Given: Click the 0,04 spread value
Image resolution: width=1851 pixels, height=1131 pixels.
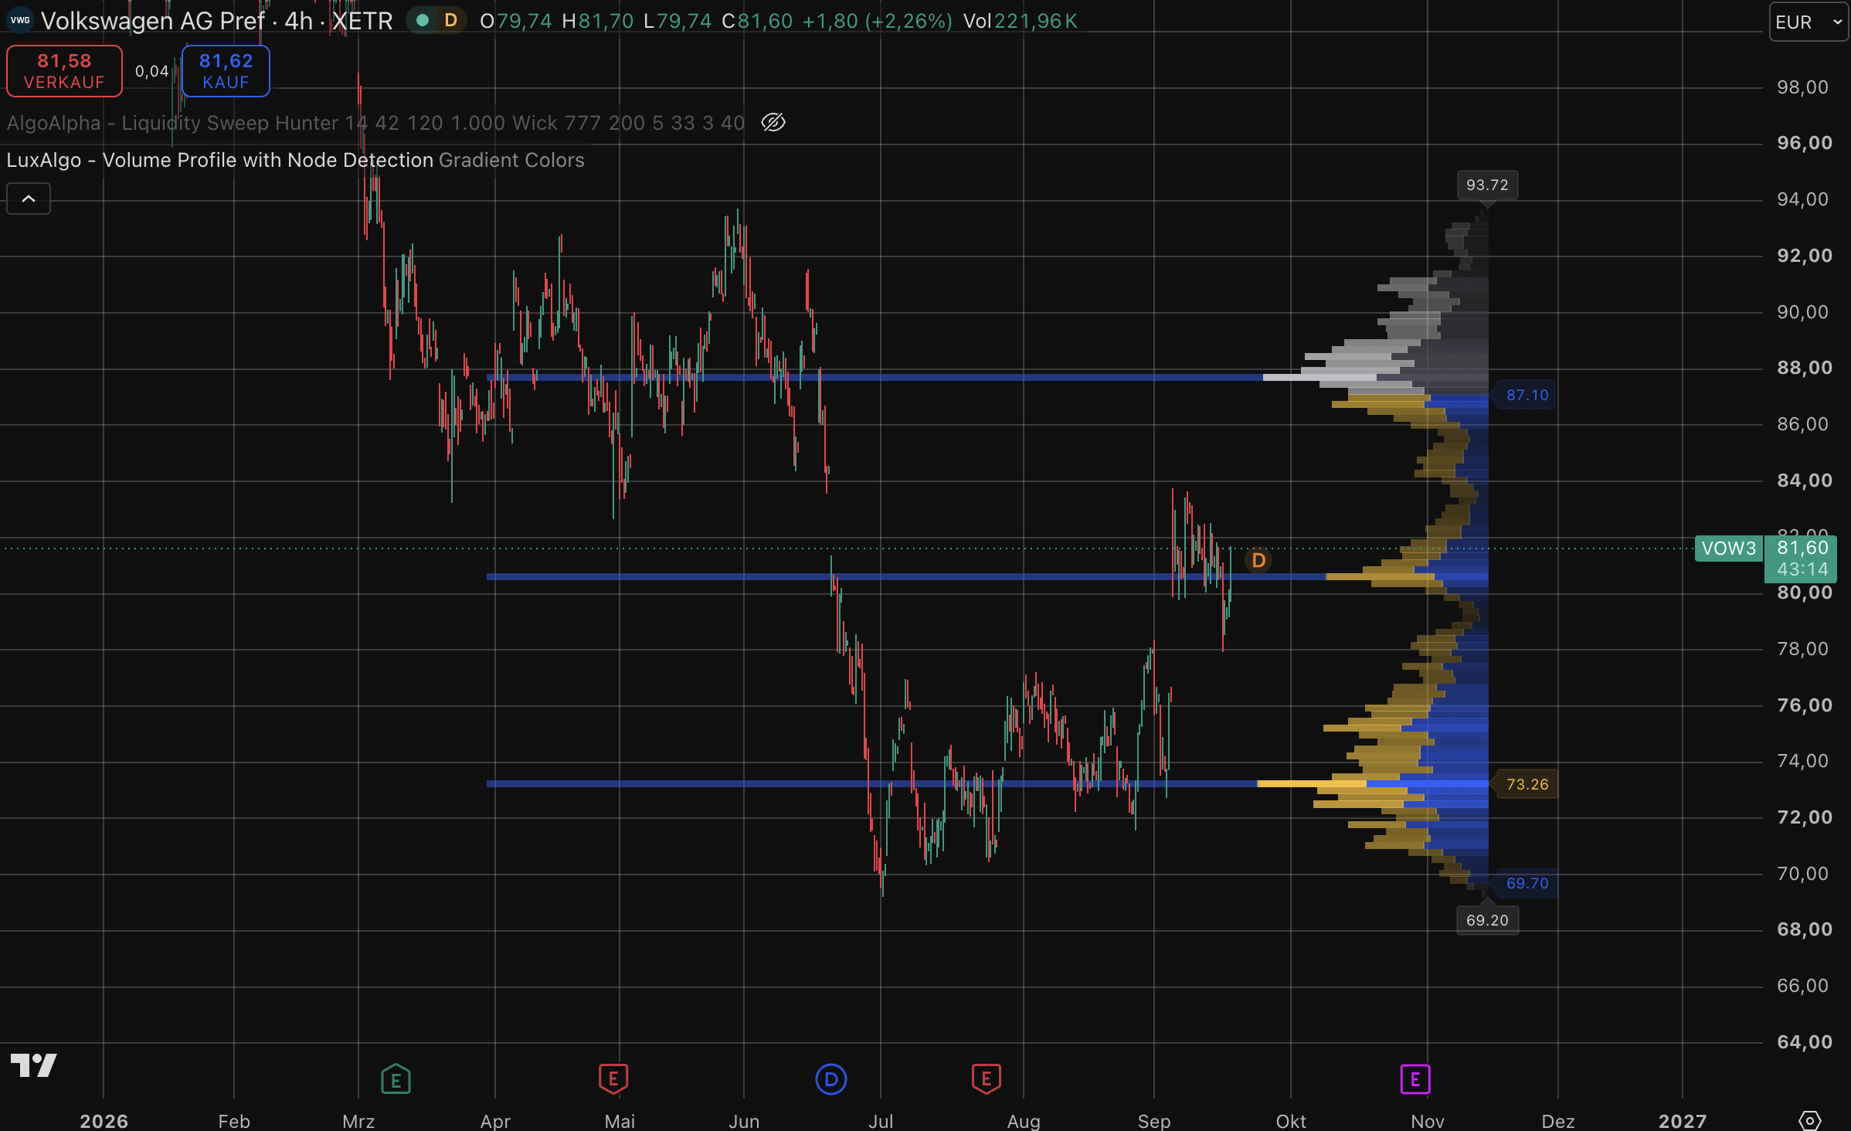Looking at the screenshot, I should (151, 72).
